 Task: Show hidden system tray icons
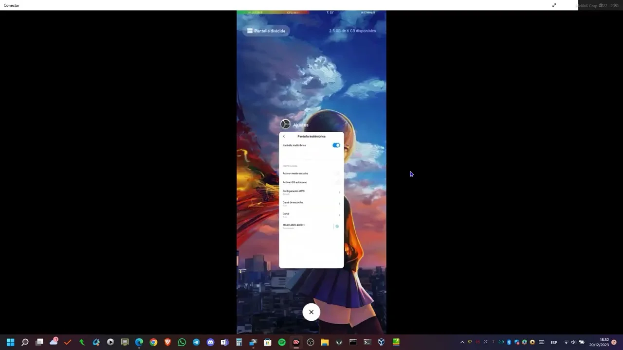462,342
